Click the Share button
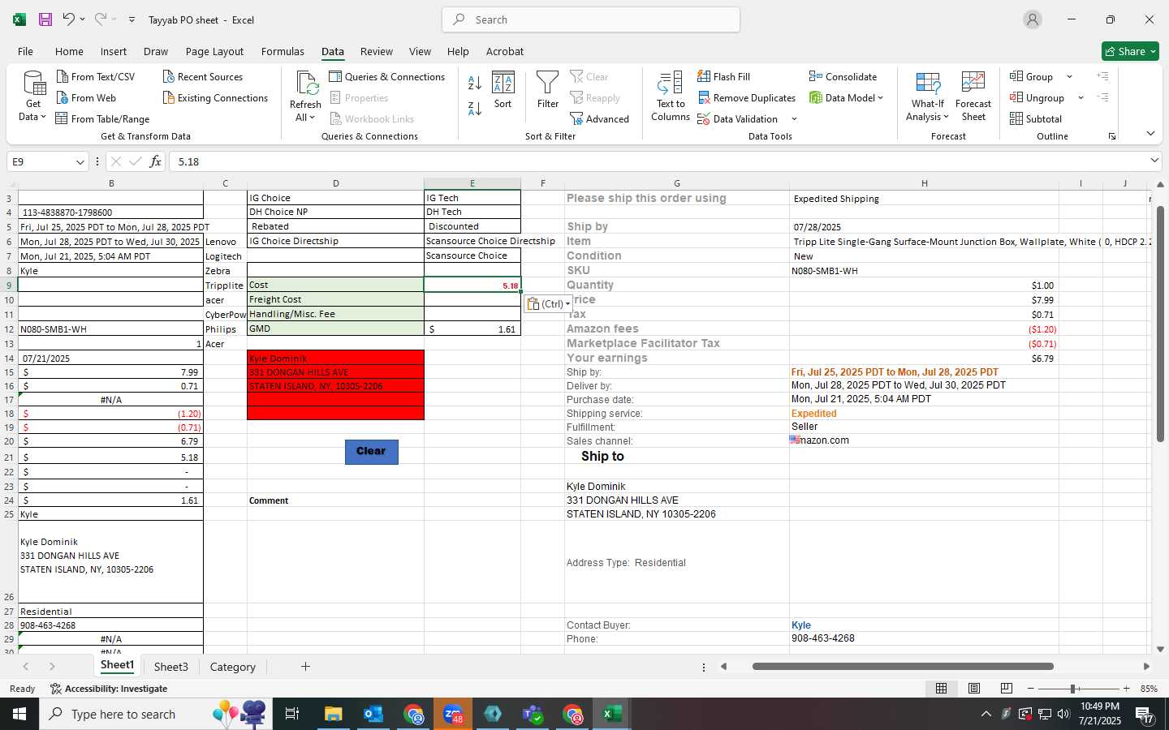This screenshot has height=730, width=1169. 1130,51
